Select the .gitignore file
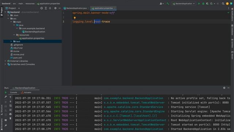The height and width of the screenshot is (132, 234). coord(17,45)
